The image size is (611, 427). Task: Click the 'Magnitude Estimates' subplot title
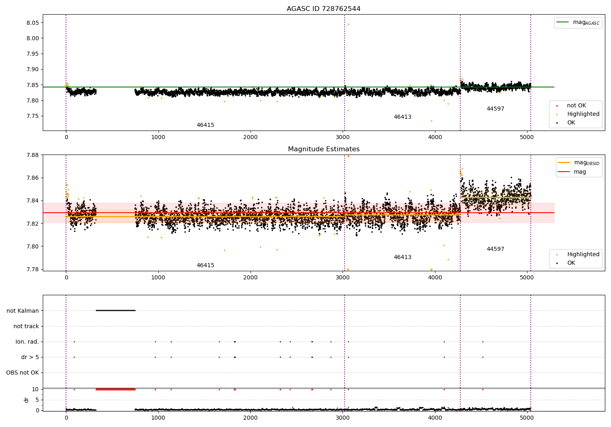(x=323, y=149)
